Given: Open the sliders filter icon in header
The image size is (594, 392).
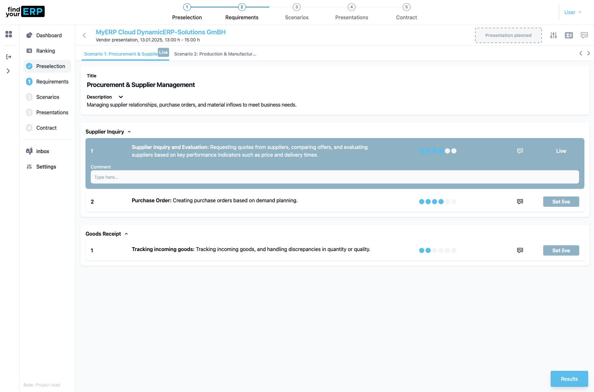Looking at the screenshot, I should [553, 35].
